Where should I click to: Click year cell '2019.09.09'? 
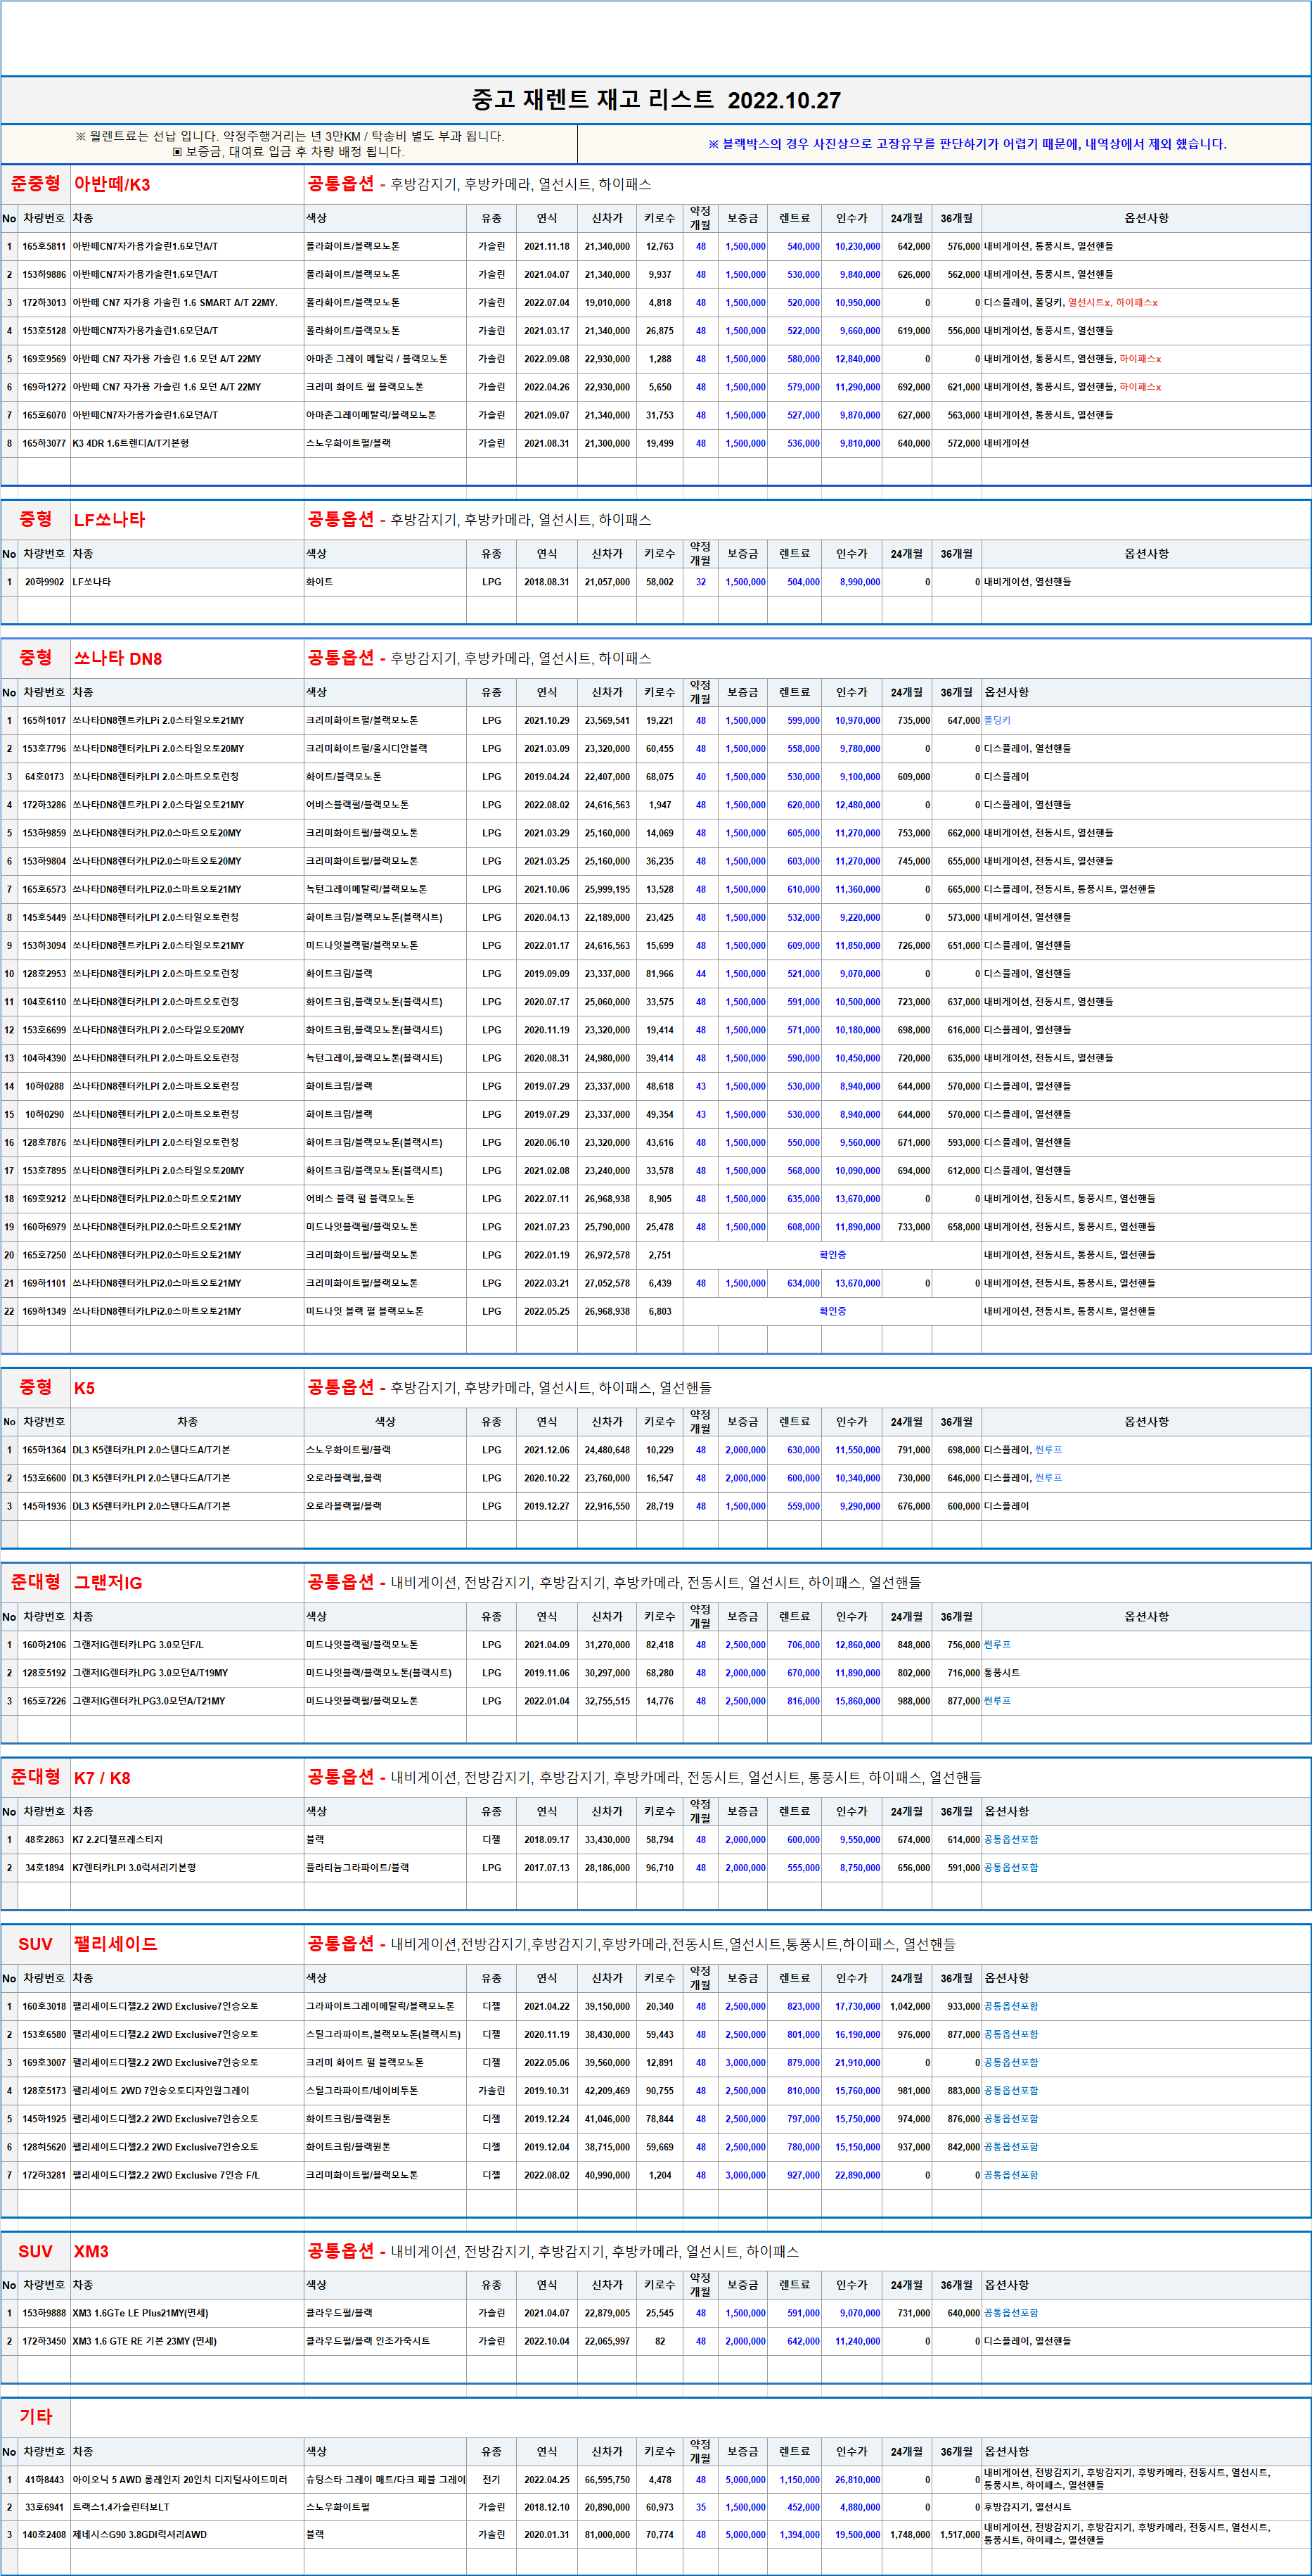(546, 973)
